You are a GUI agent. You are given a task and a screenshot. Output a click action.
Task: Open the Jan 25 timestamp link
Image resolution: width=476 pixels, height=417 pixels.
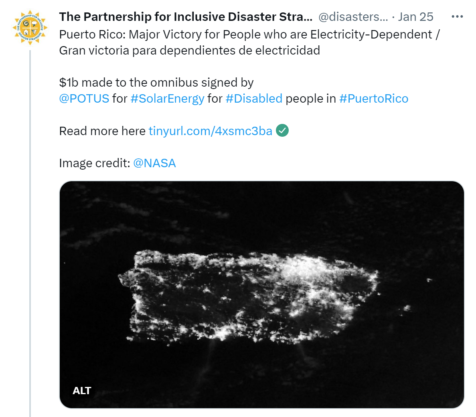415,17
